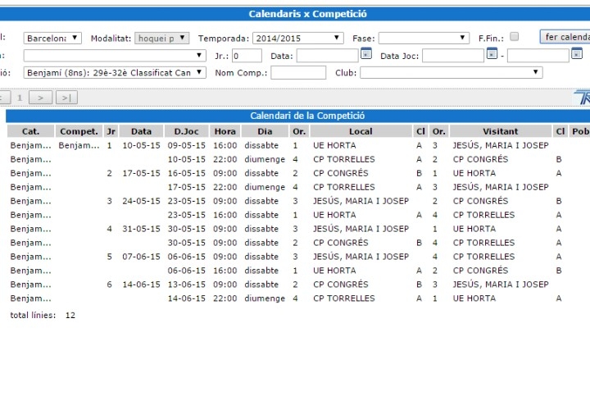
Task: Open the Barcelona territorial dropdown
Action: [52, 38]
